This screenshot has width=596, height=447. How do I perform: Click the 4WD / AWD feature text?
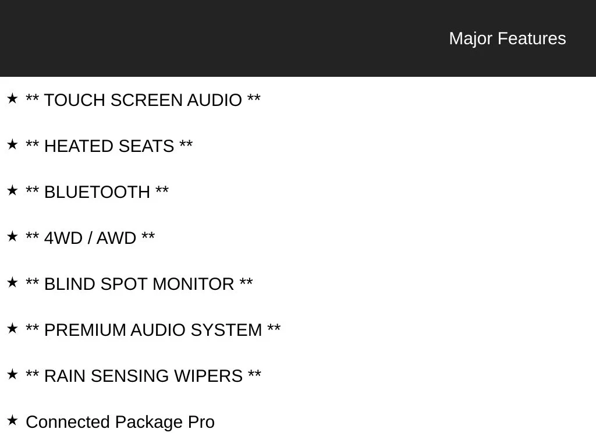coord(90,238)
